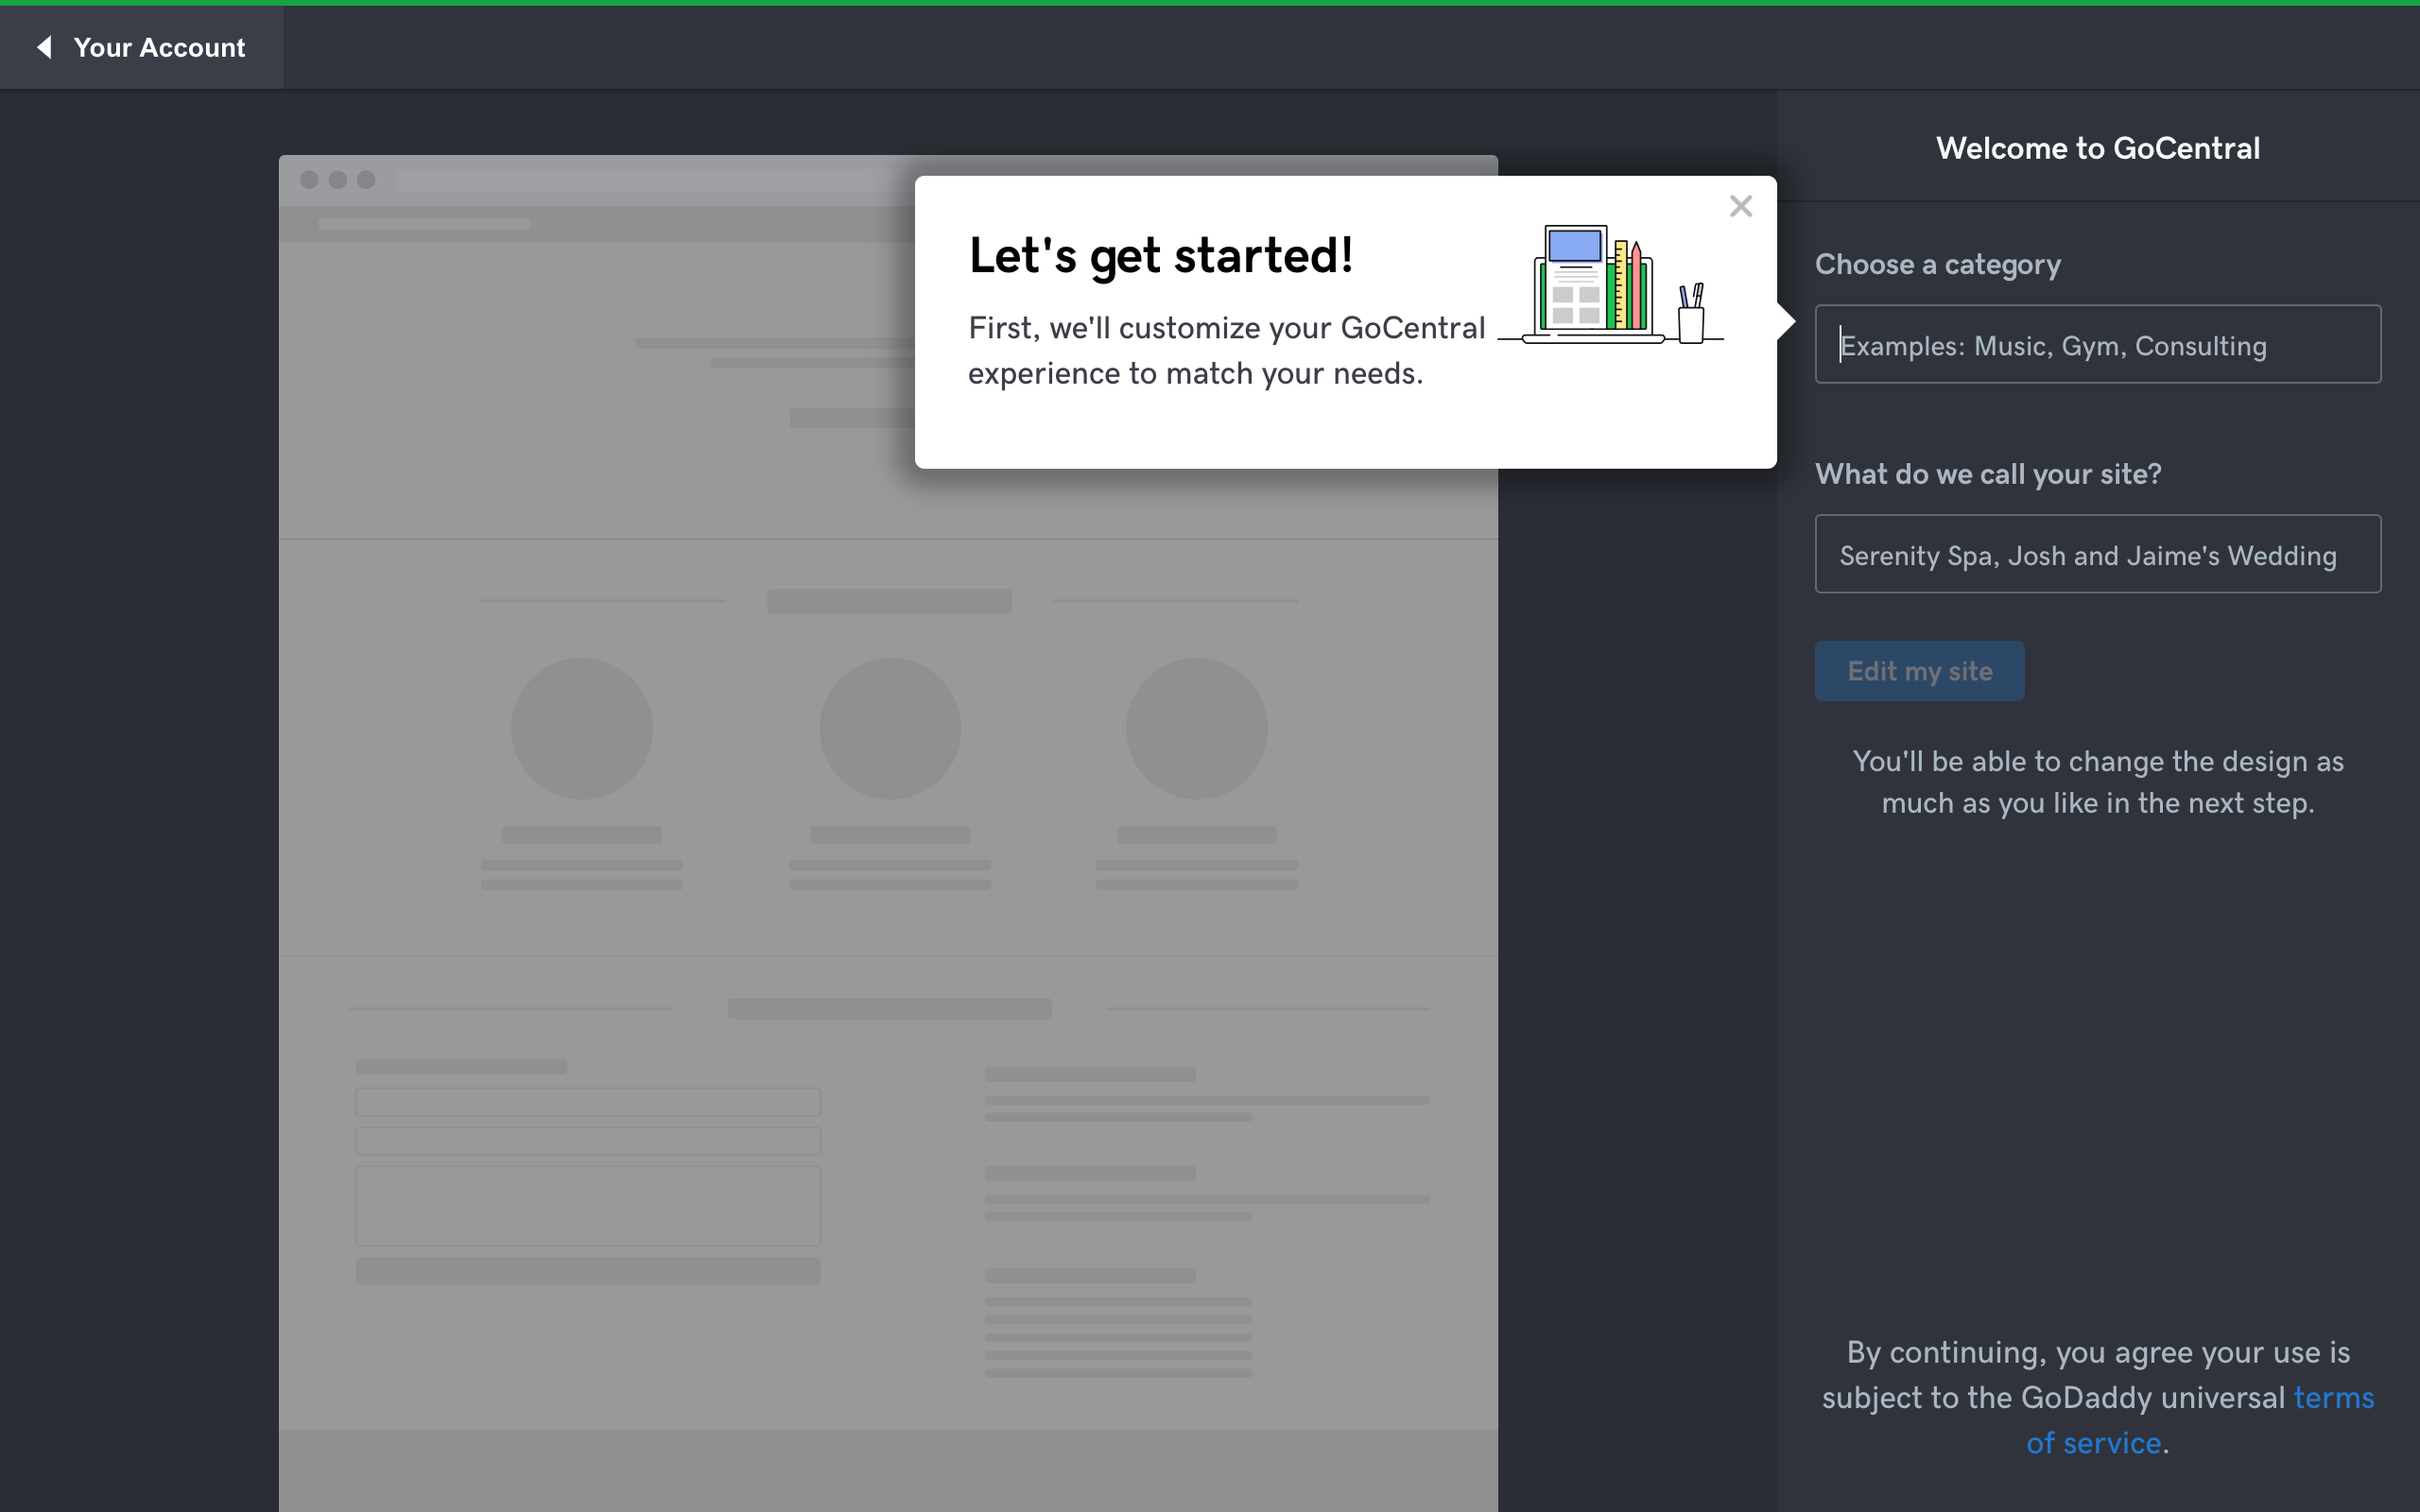Click the Edit my site button

[1919, 671]
